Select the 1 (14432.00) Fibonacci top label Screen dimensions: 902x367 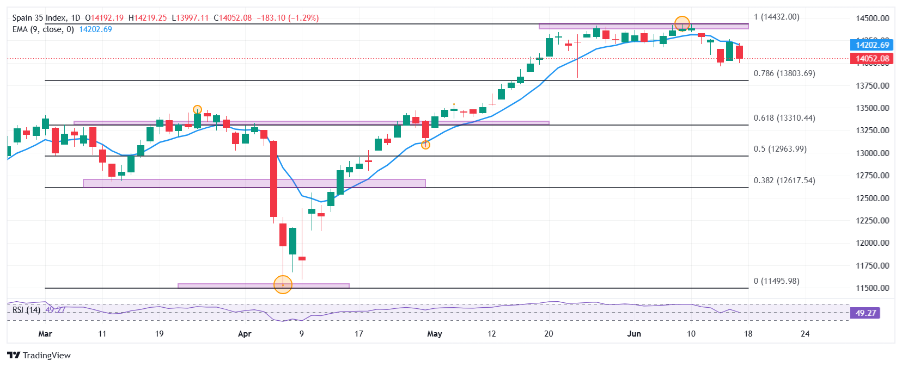777,17
